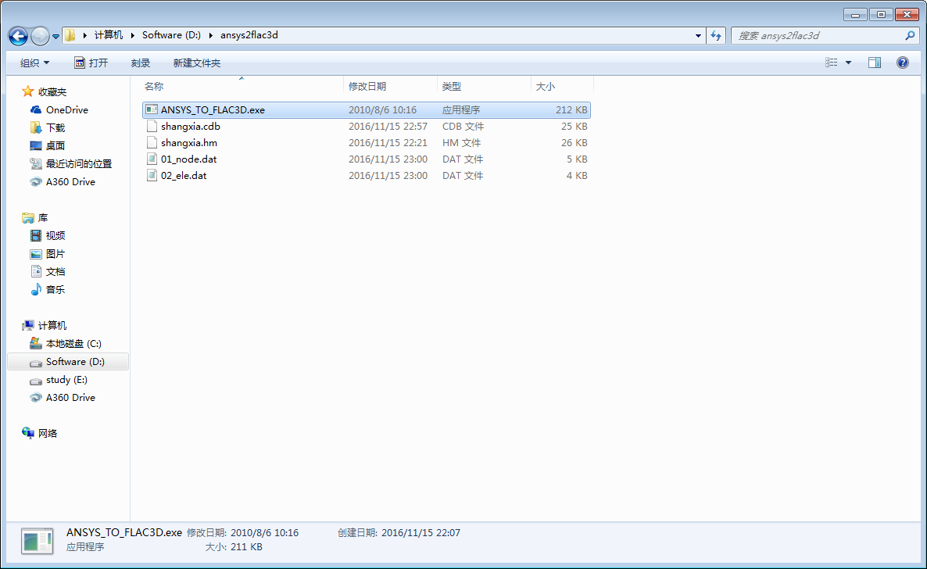This screenshot has width=927, height=569.
Task: Select 本地磁盘 (C:) in the tree
Action: [x=73, y=344]
